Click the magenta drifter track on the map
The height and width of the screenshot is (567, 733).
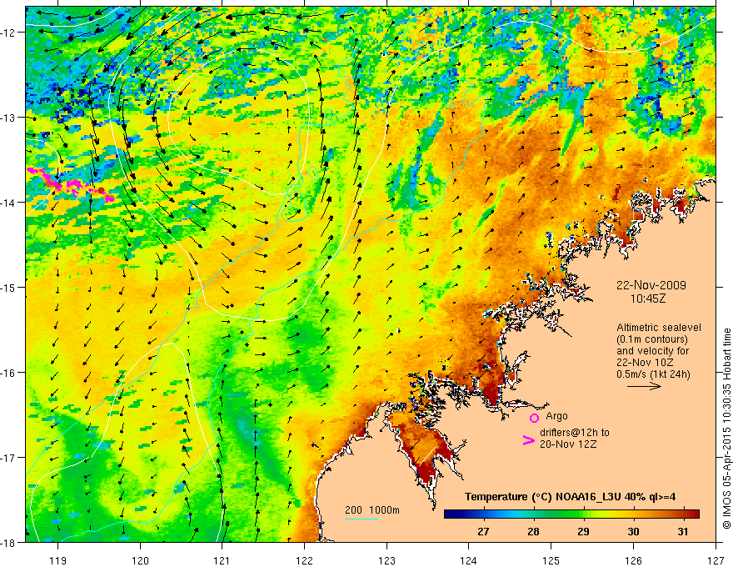pyautogui.click(x=70, y=184)
